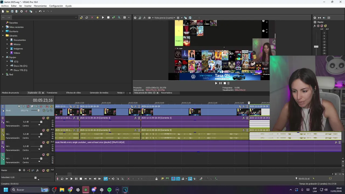Open Track FX on video track 1
Viewport: 345px width, 194px height.
36,106
